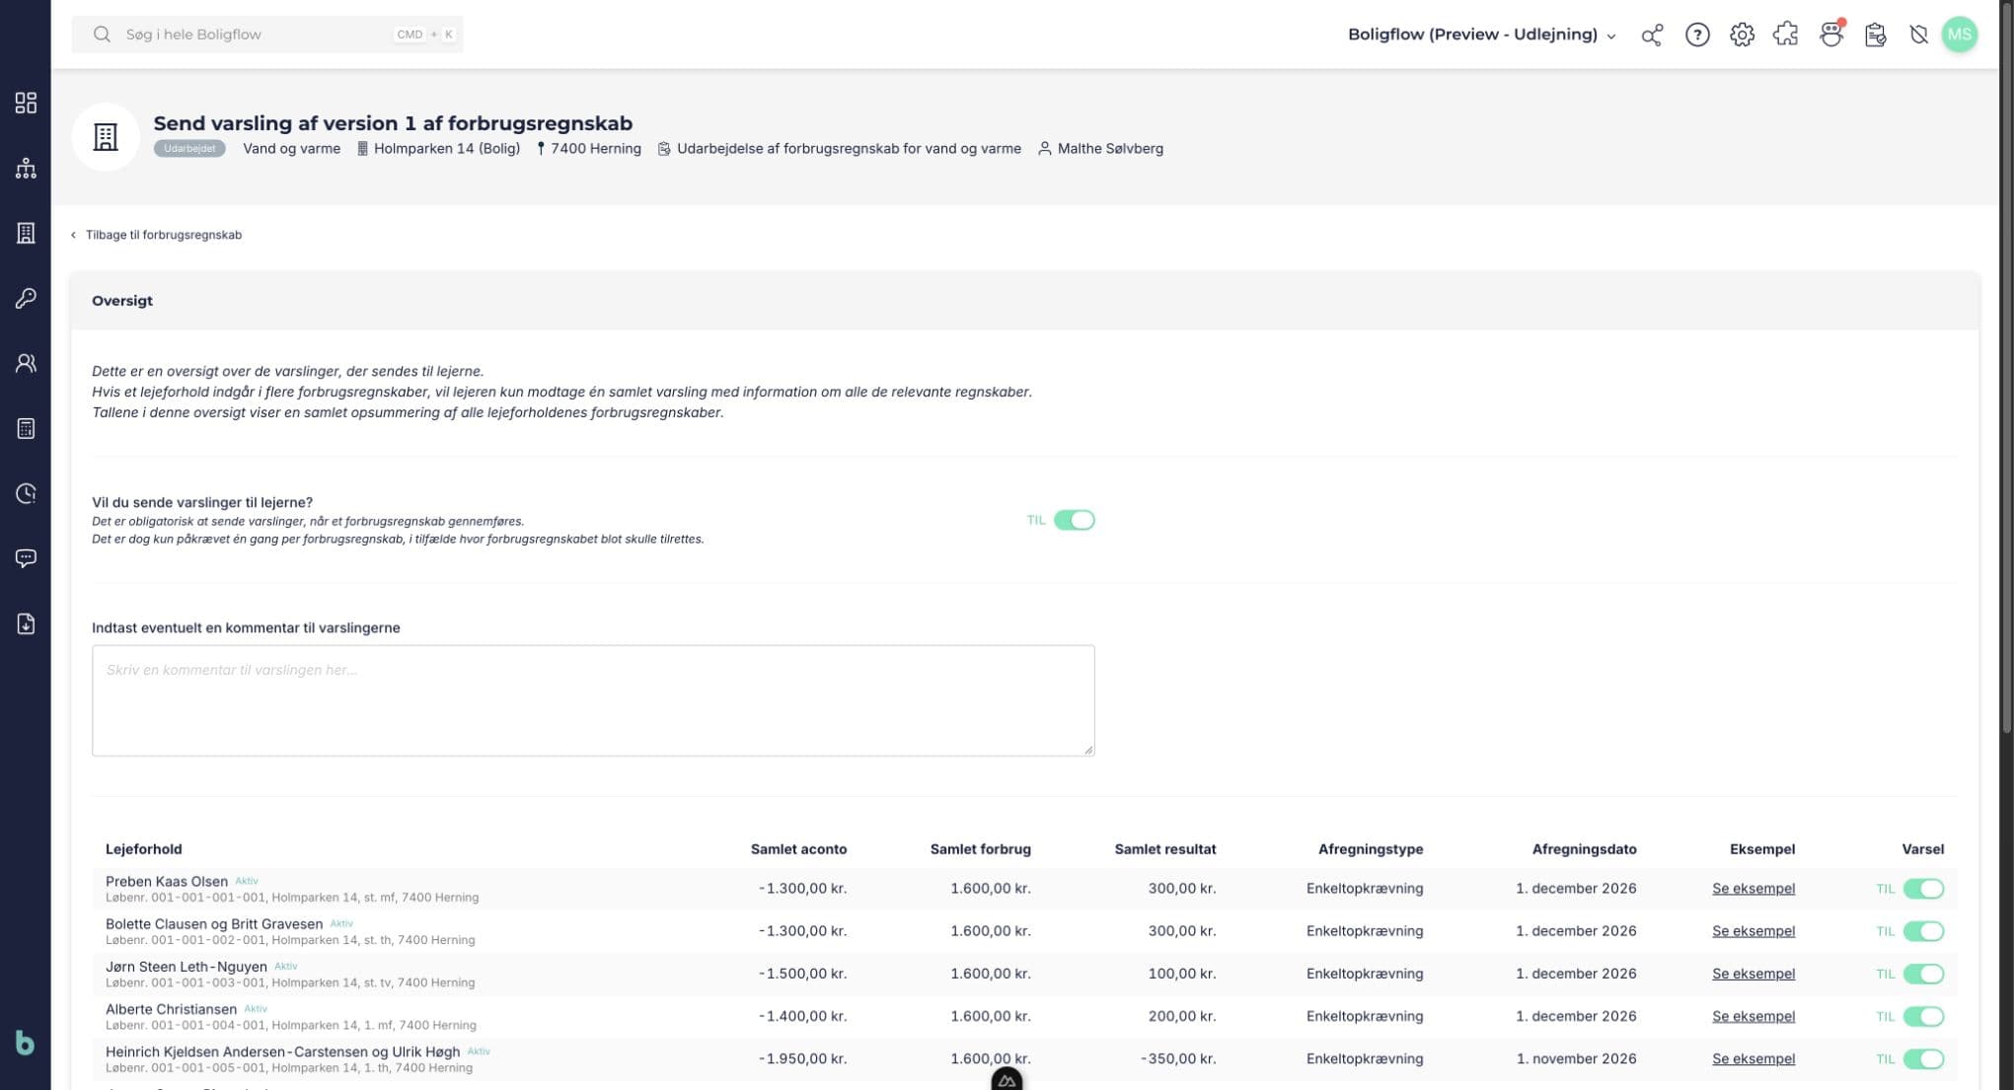The height and width of the screenshot is (1090, 2014).
Task: Open the people icon in sidebar
Action: pyautogui.click(x=26, y=363)
